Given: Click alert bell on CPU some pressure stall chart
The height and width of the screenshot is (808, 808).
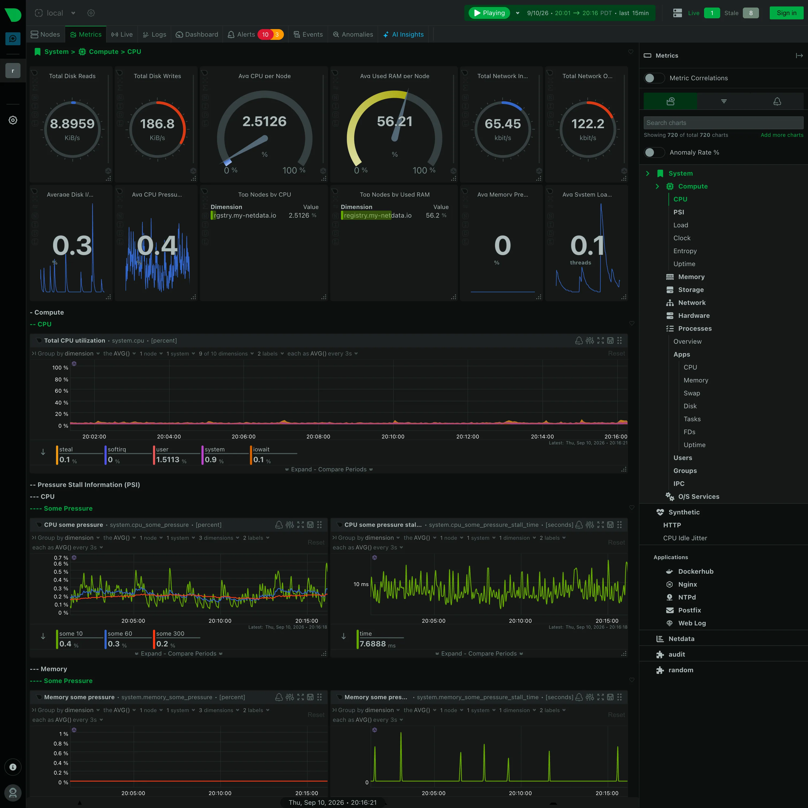Looking at the screenshot, I should (579, 524).
